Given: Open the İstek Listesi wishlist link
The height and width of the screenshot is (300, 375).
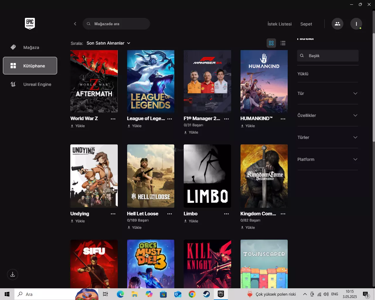Looking at the screenshot, I should 279,24.
